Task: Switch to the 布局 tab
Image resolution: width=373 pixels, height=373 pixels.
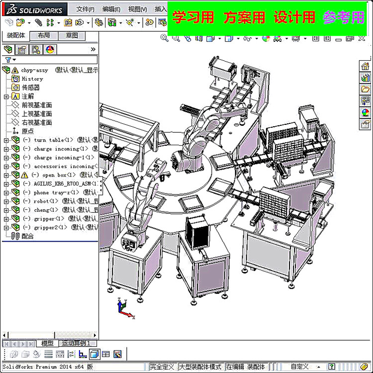Action: pyautogui.click(x=44, y=36)
